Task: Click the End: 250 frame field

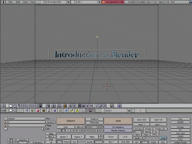Action: click(125, 142)
